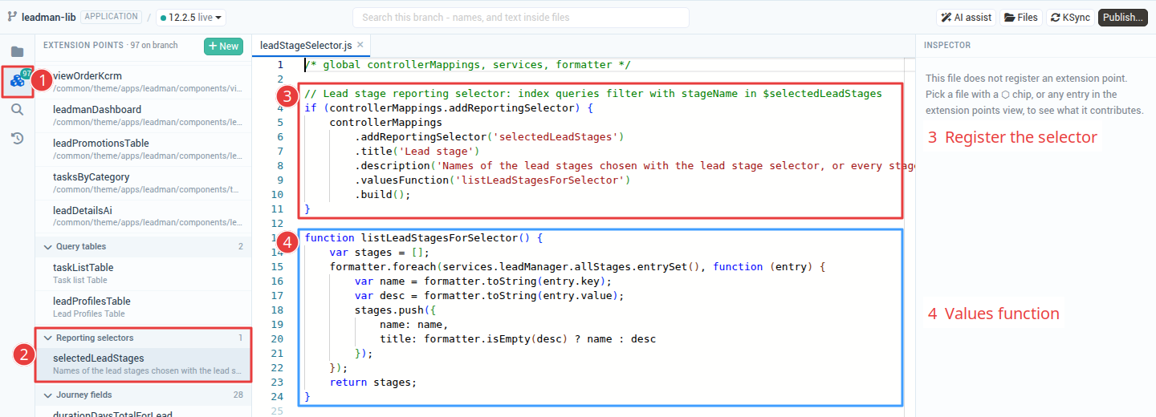Click the 'return stages;' code line

(373, 383)
